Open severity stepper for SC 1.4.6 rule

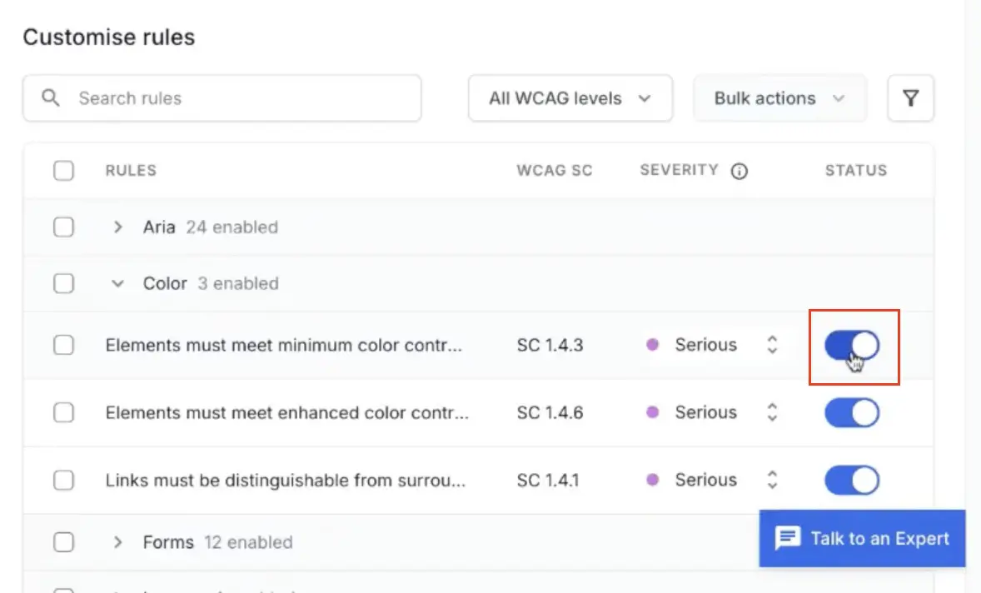(x=772, y=412)
